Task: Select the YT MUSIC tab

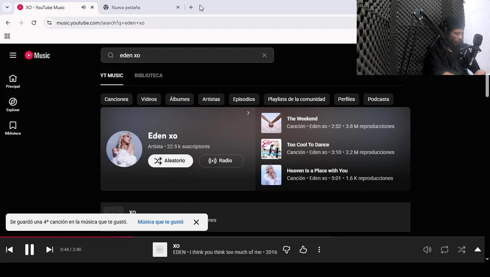Action: coord(112,75)
